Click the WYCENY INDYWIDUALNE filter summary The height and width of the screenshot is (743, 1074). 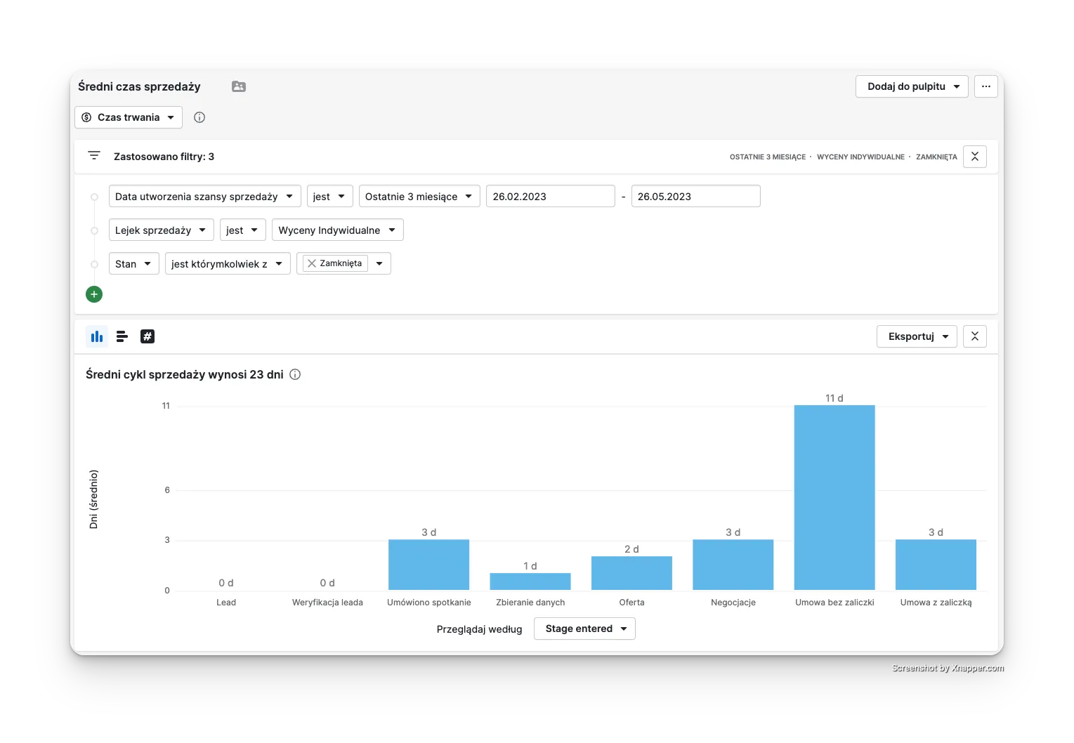point(860,157)
